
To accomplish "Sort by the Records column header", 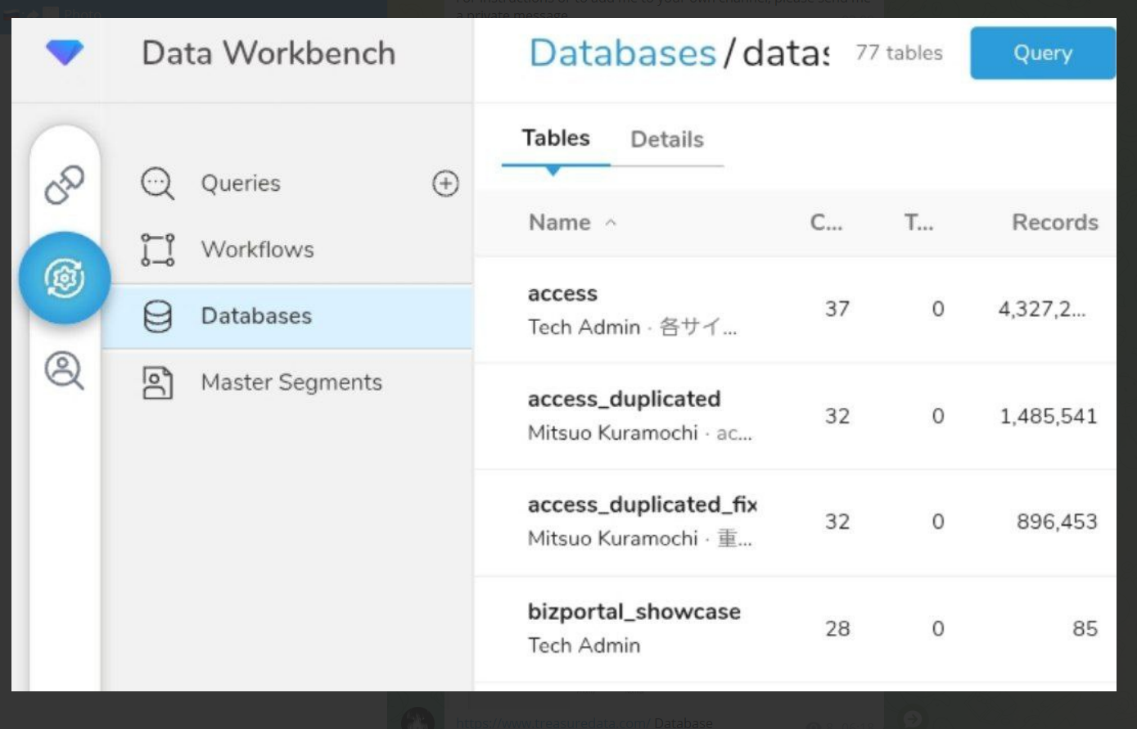I will click(x=1054, y=223).
